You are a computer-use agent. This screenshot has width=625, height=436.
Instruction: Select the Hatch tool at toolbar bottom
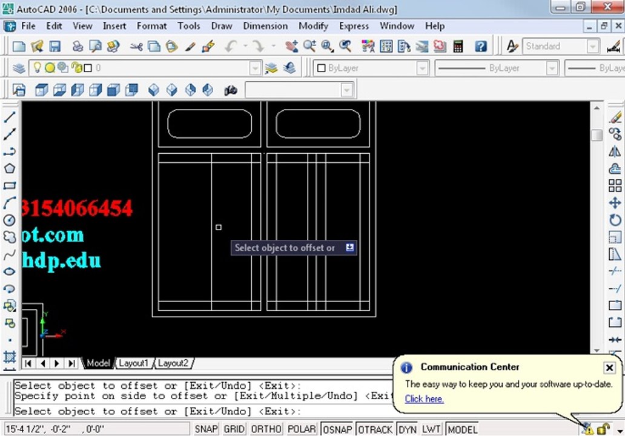(10, 356)
